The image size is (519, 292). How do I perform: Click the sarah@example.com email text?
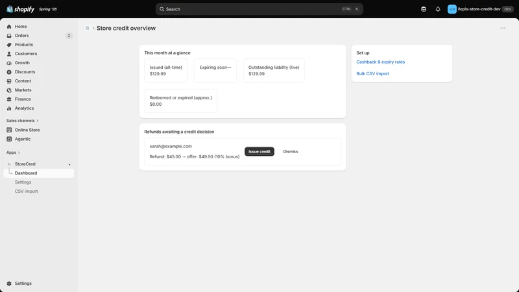point(171,147)
